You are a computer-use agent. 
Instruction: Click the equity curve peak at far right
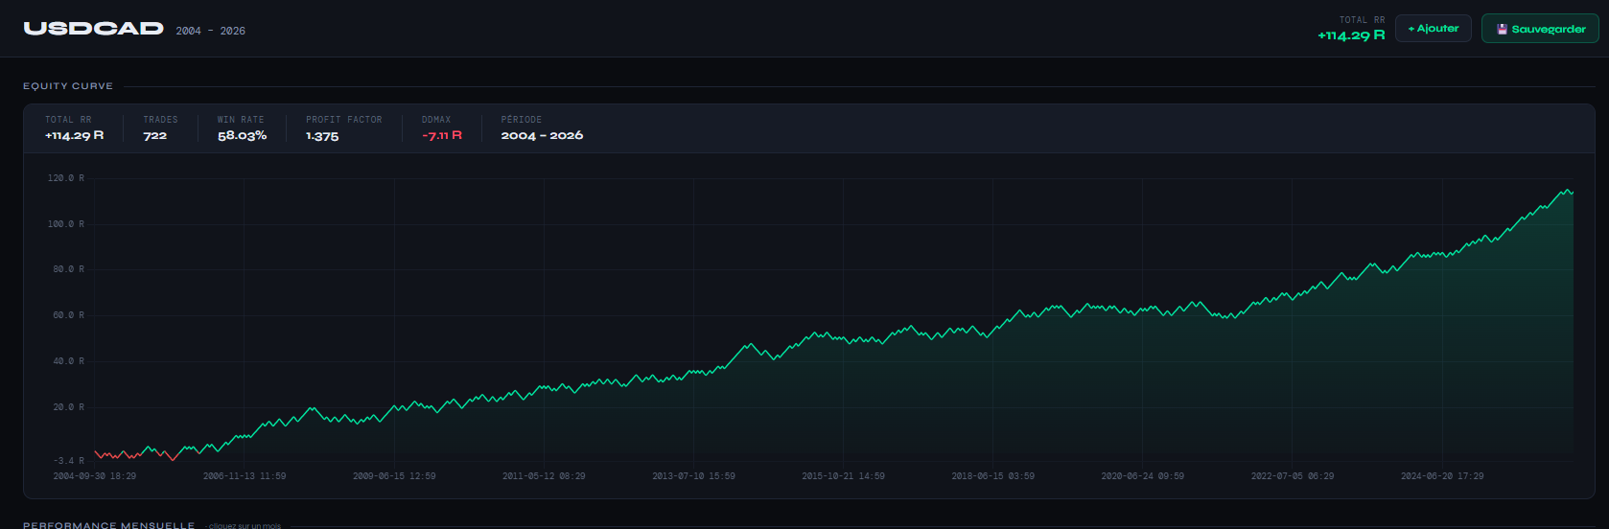(1568, 191)
